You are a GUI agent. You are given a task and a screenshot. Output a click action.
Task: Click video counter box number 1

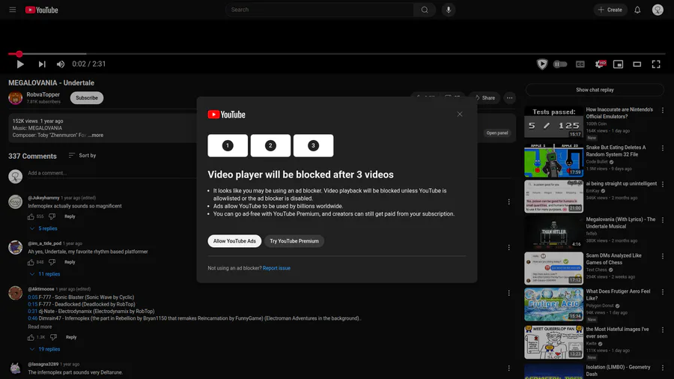[228, 145]
